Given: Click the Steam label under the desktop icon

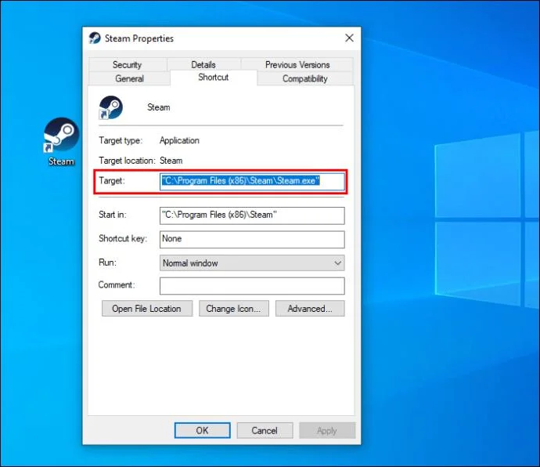Looking at the screenshot, I should pos(61,161).
